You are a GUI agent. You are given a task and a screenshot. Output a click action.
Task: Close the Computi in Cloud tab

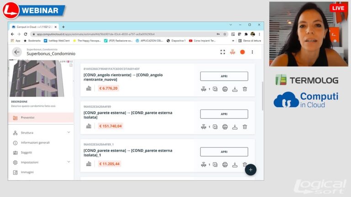click(x=55, y=27)
